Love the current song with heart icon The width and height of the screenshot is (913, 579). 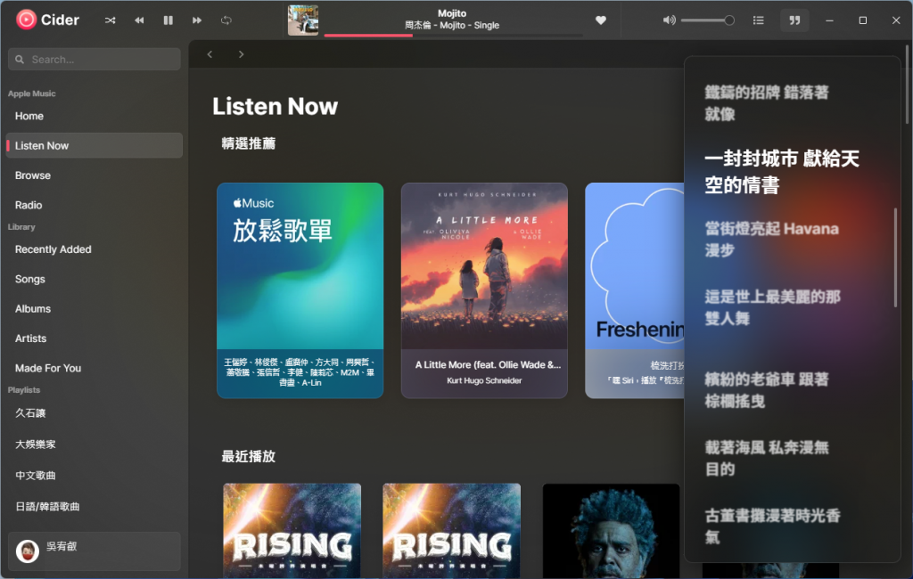[601, 20]
